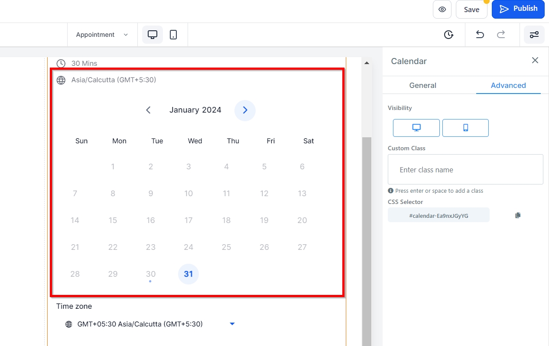
Task: Switch to mobile view icon in toolbar
Action: point(173,35)
